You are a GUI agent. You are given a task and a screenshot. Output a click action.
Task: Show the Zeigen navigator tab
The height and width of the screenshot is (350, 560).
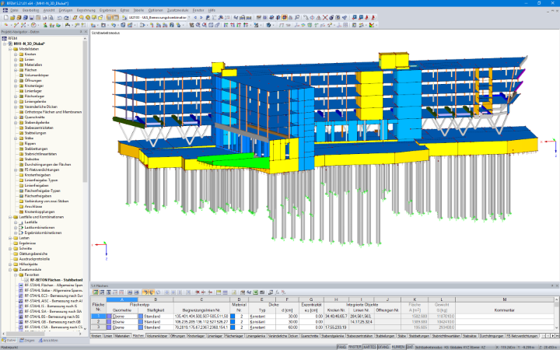click(x=27, y=341)
